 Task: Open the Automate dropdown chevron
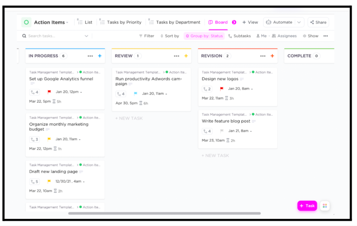tap(299, 22)
